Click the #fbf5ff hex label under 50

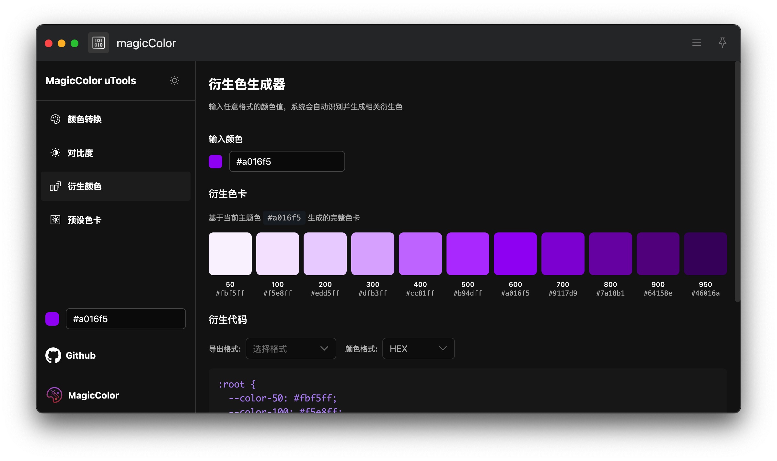pos(230,293)
